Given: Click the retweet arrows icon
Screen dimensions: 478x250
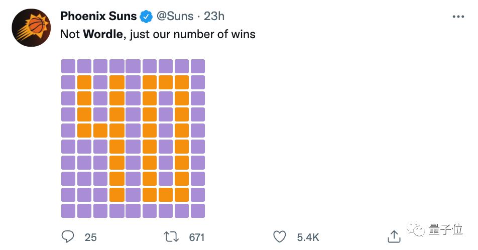Looking at the screenshot, I should [171, 237].
